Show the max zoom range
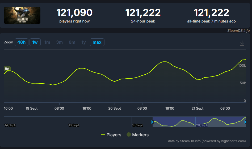The image size is (252, 149). (x=97, y=42)
